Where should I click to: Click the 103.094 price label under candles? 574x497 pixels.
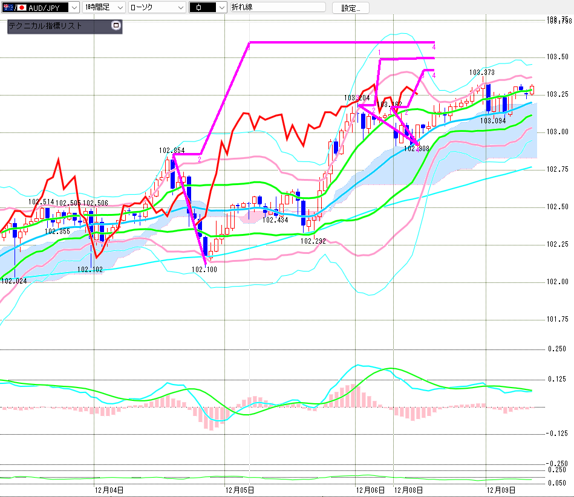point(492,120)
